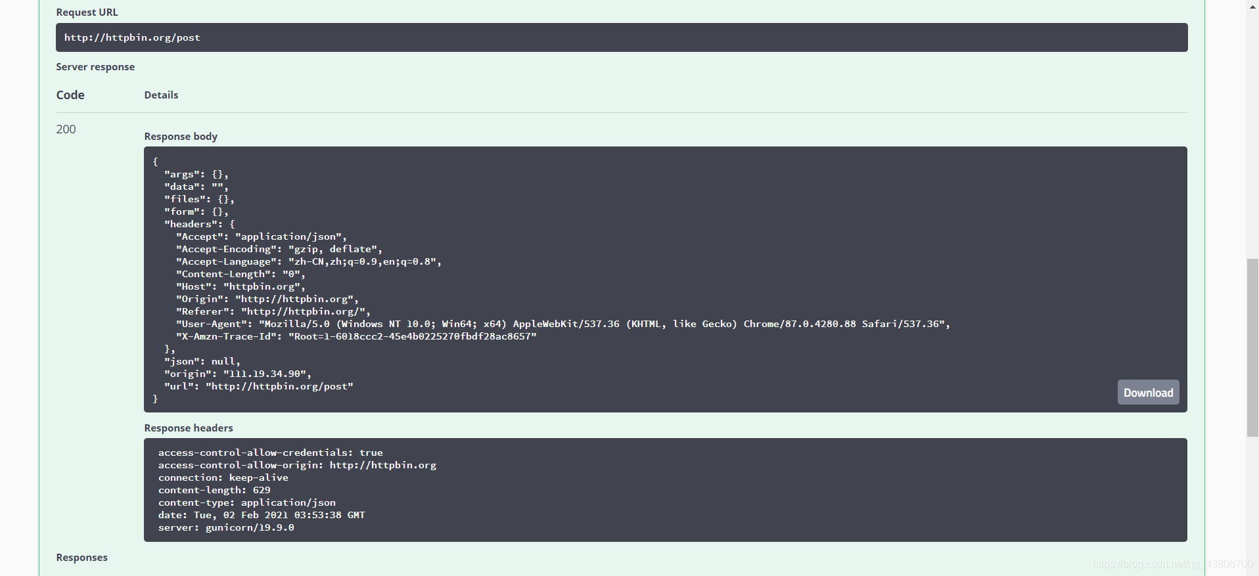Click the access-control-allow-origin header line
Viewport: 1259px width, 576px height.
(x=297, y=465)
